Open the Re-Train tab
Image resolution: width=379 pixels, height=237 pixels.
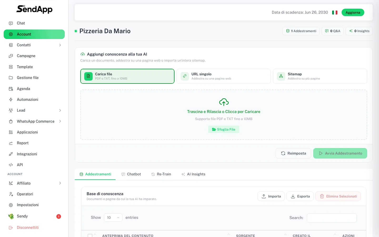point(161,174)
